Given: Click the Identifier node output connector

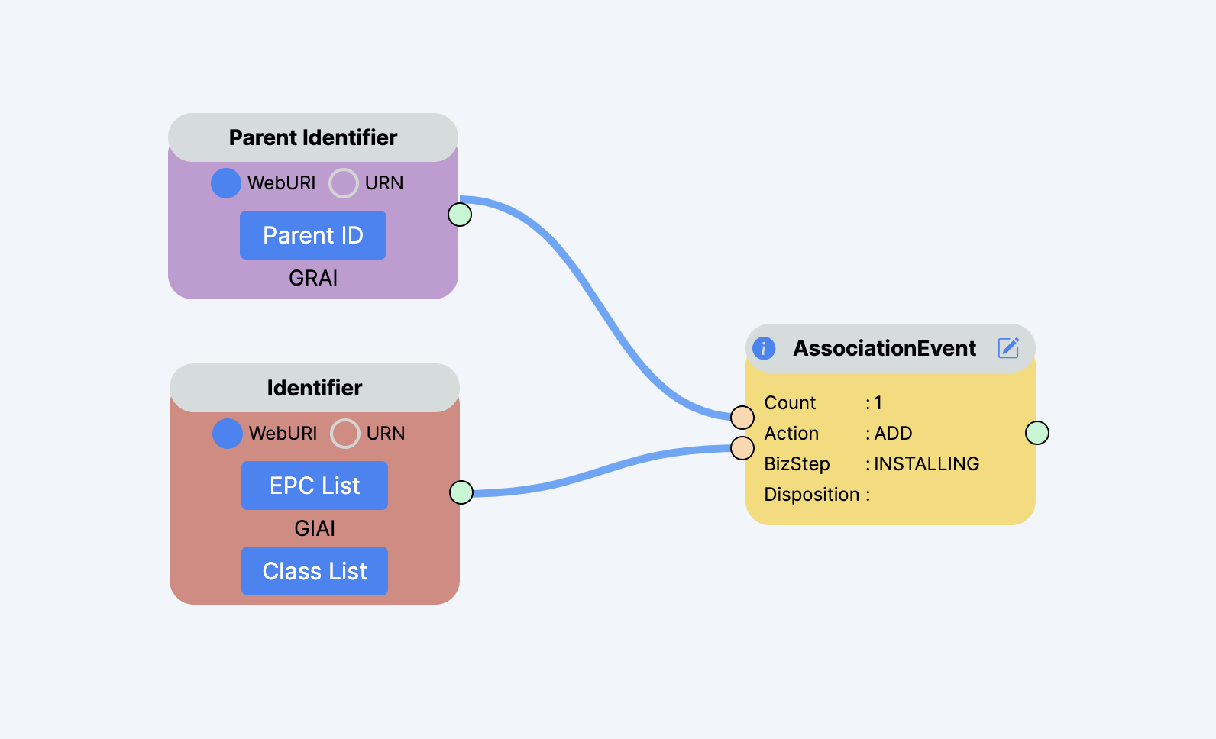Looking at the screenshot, I should coord(461,492).
